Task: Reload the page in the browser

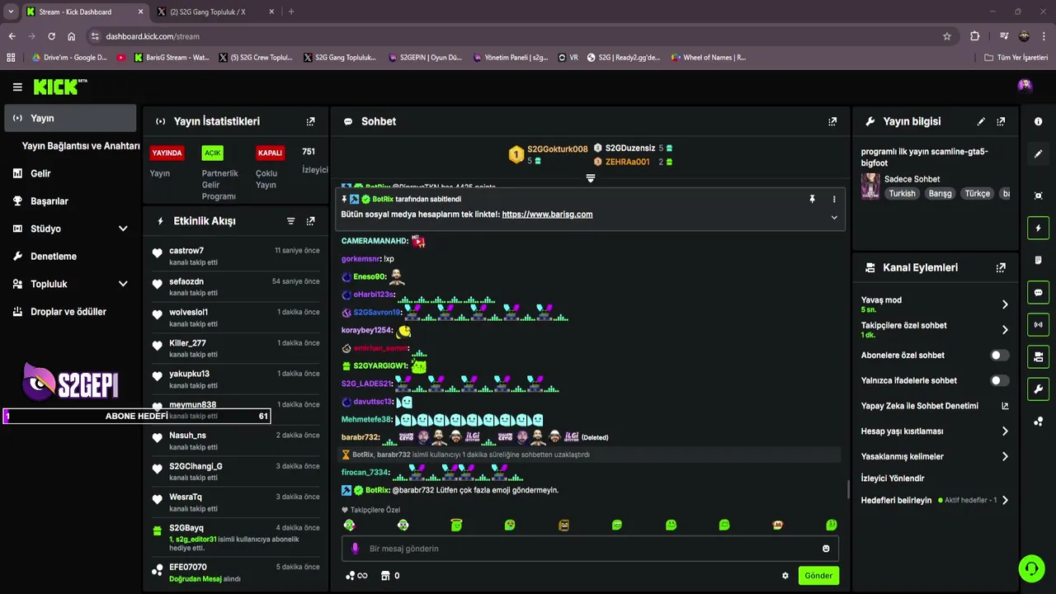Action: 51,36
